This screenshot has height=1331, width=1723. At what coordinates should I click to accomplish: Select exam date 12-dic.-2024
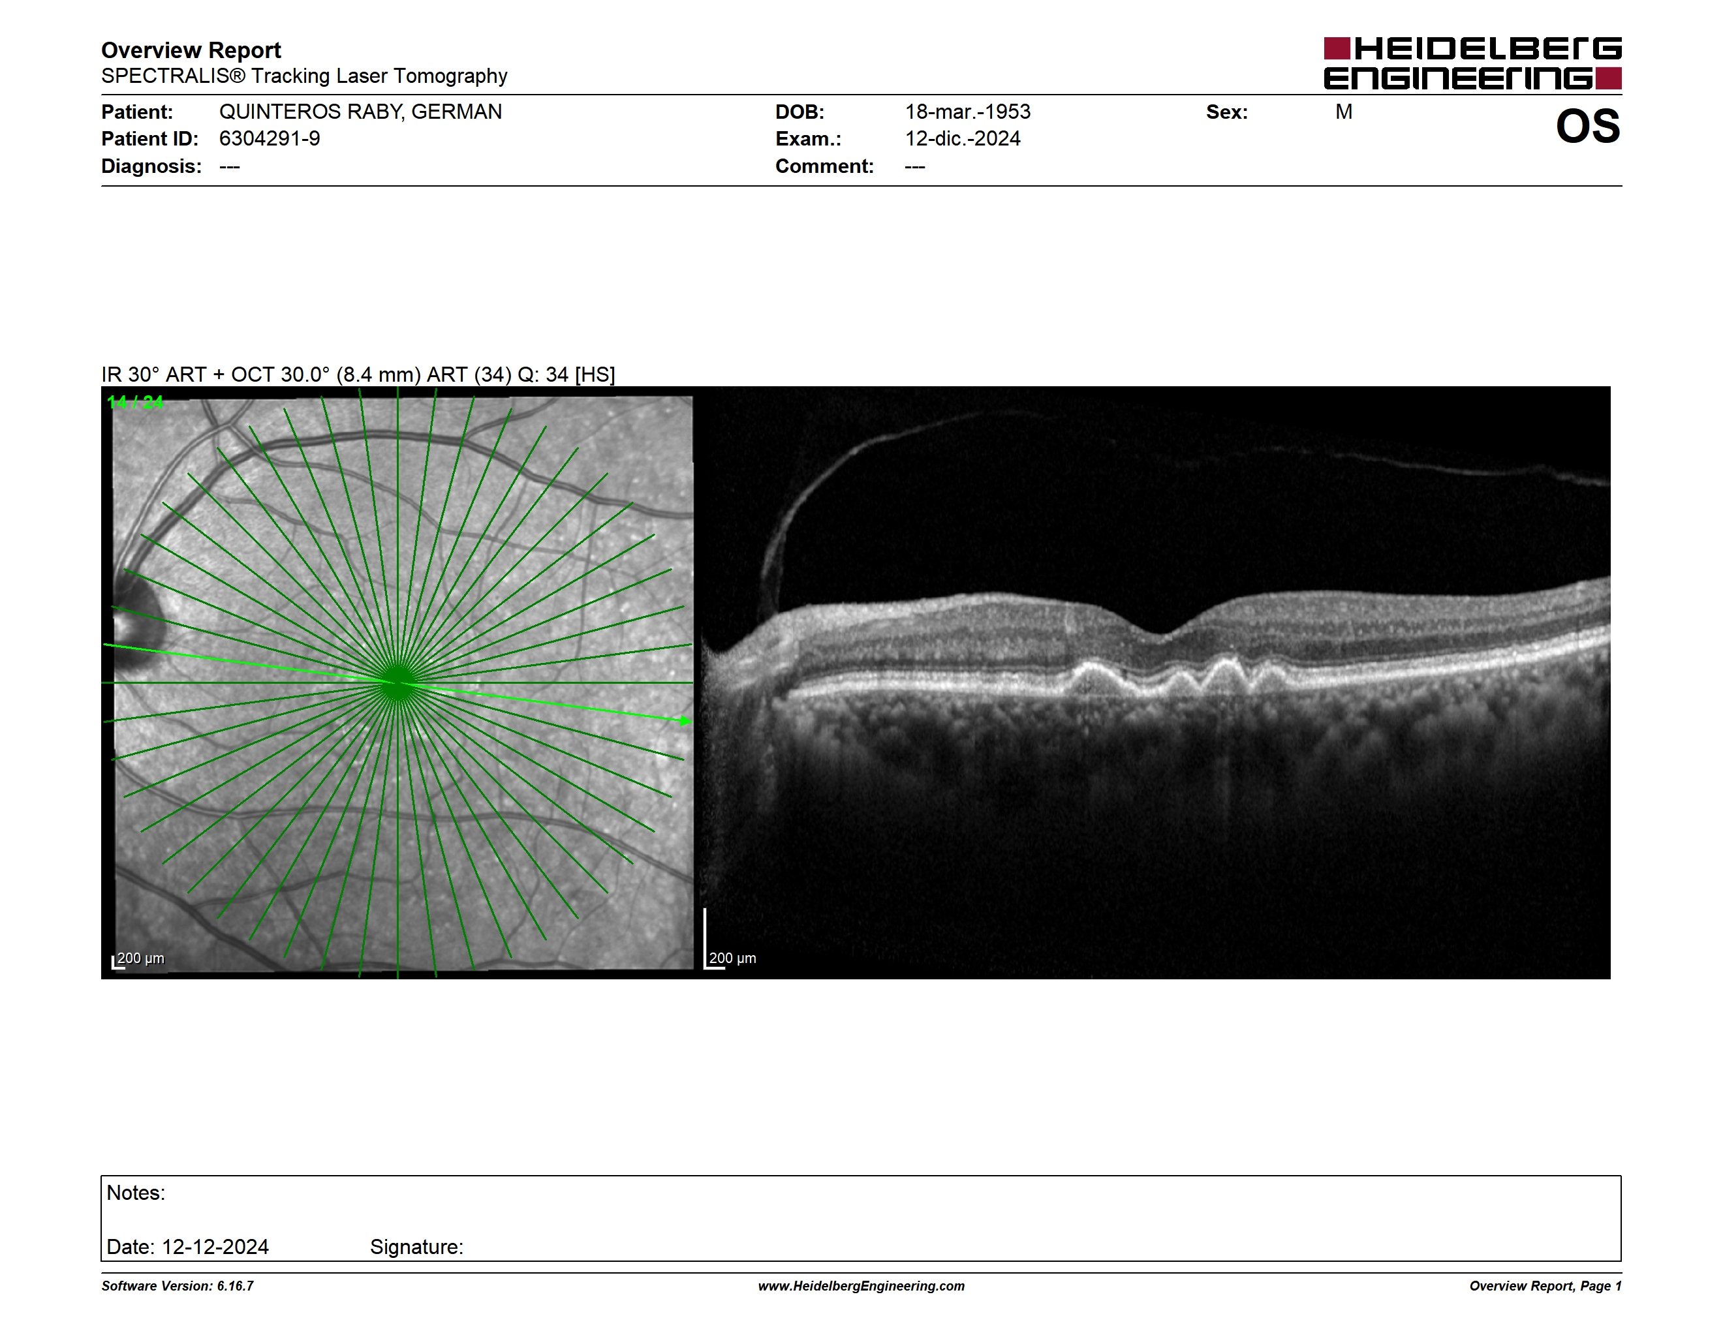pos(963,139)
